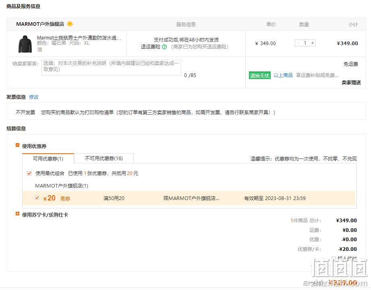Decrease quantity with the minus button
Image resolution: width=371 pixels, height=290 pixels.
298,43
